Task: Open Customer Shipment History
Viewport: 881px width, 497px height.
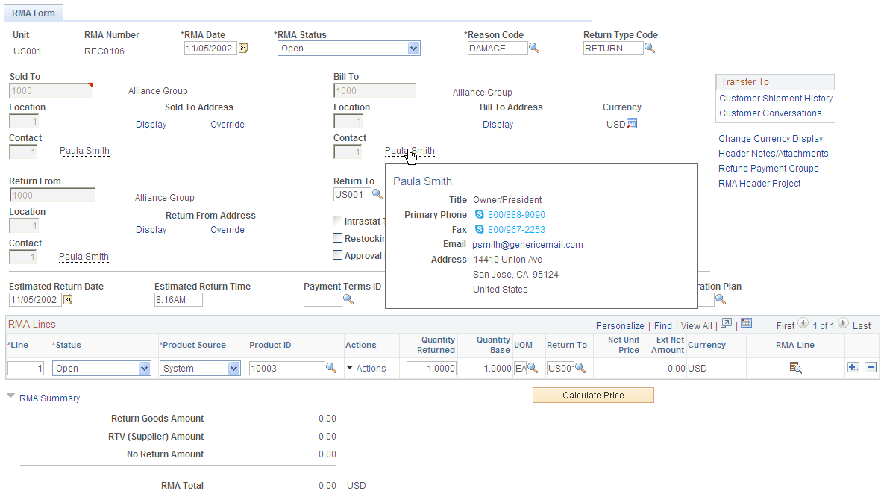Action: (775, 98)
